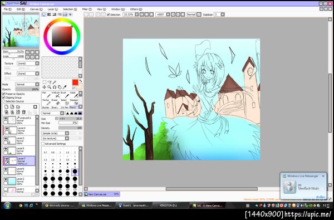Select the 10 brush size preset
This screenshot has height=220, width=334.
pos(46,172)
